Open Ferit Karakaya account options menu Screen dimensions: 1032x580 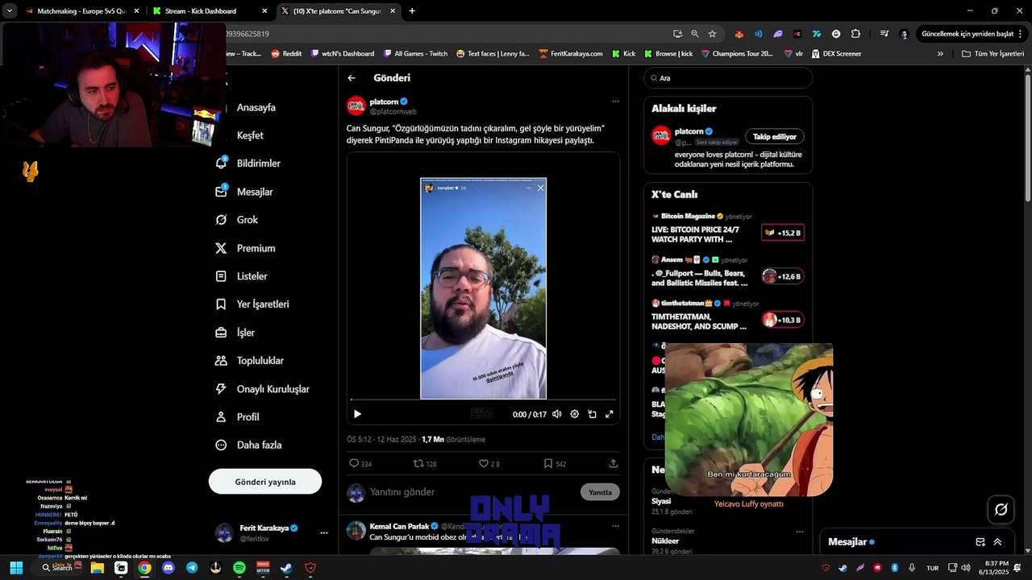(324, 532)
